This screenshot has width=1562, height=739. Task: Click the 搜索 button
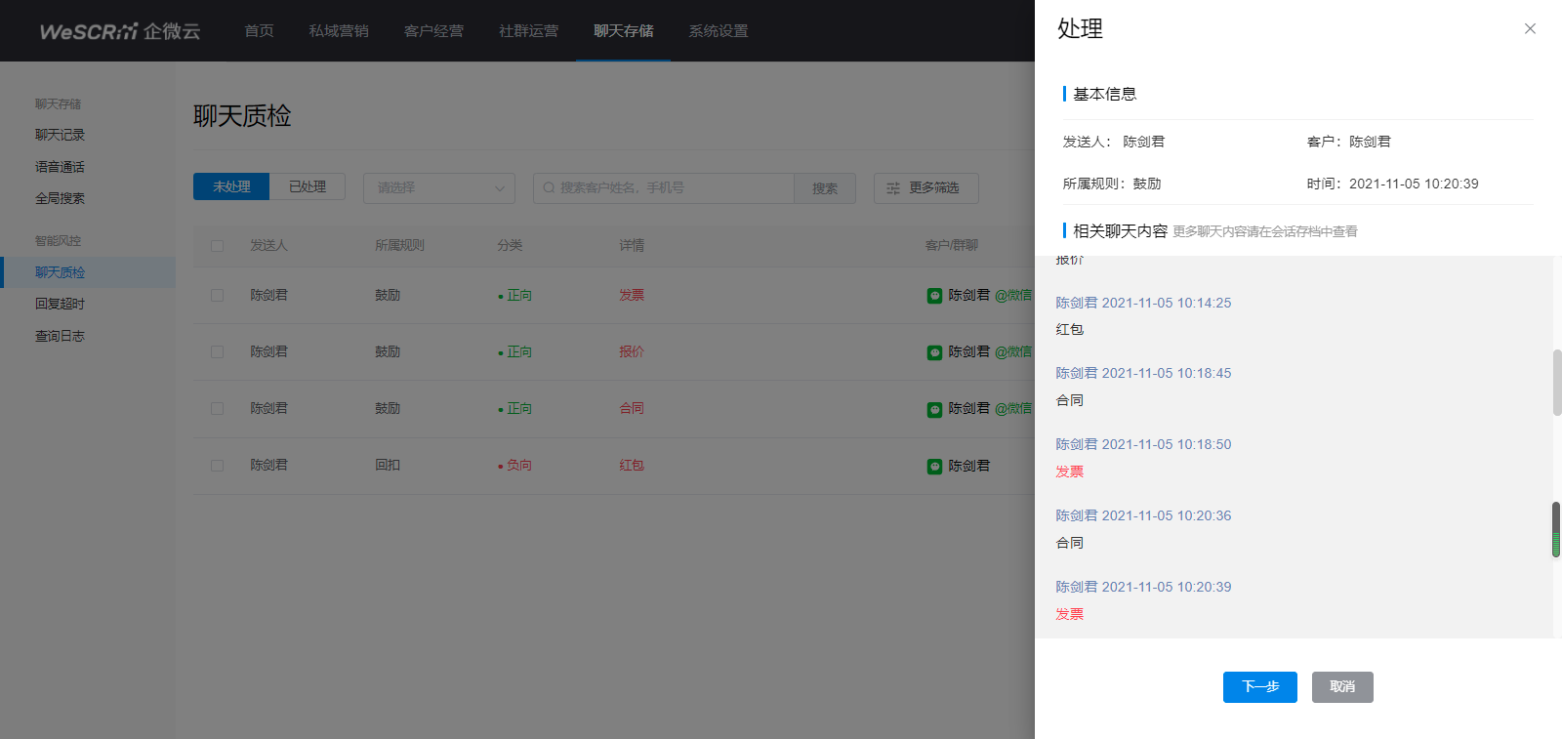[x=825, y=188]
